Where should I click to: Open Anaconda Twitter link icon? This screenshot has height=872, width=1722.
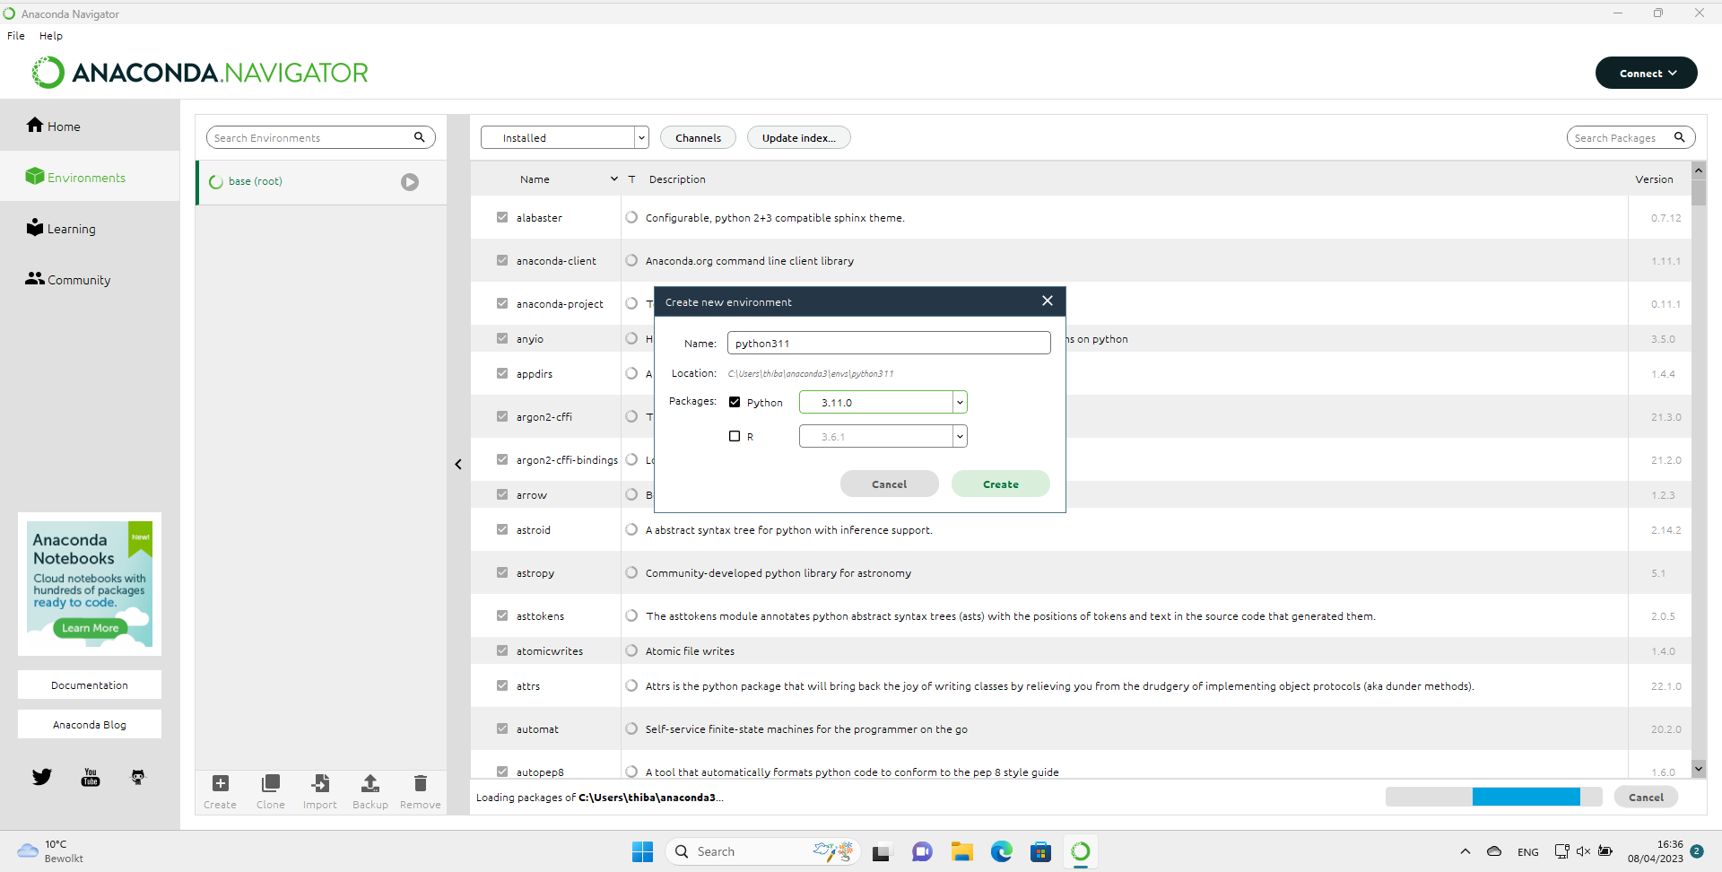[x=42, y=777]
